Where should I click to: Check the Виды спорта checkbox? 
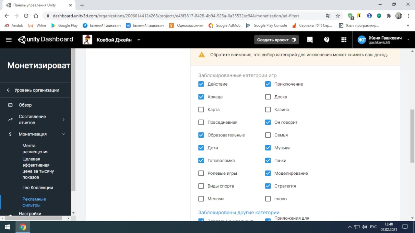pos(201,186)
